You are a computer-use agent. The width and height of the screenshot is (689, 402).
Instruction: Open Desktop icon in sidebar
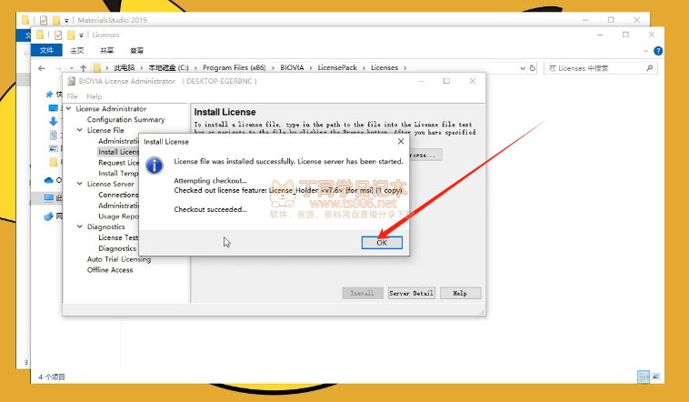tap(53, 107)
